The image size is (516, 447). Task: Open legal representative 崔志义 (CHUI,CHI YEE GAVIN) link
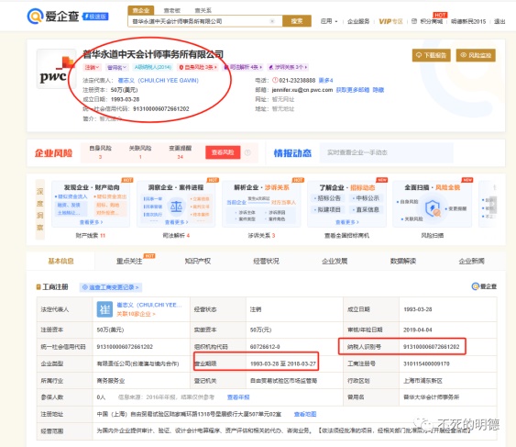click(159, 80)
